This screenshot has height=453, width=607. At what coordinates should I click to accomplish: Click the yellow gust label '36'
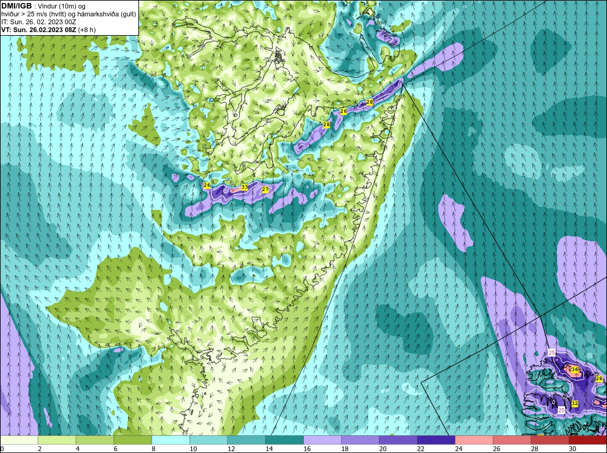tap(575, 369)
